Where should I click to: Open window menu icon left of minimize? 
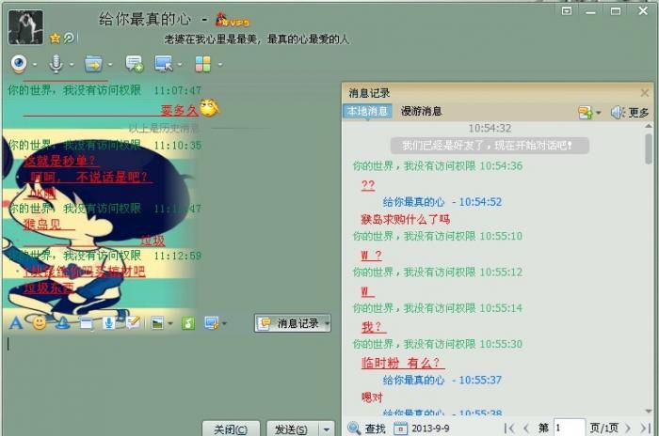click(x=567, y=11)
